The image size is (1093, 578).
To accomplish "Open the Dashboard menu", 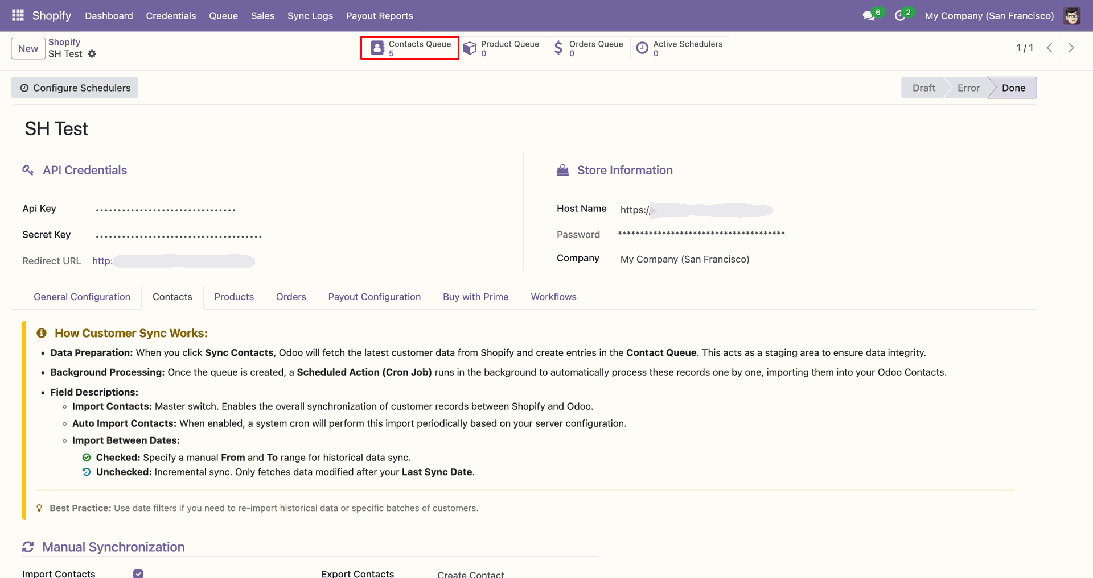I will pyautogui.click(x=109, y=16).
